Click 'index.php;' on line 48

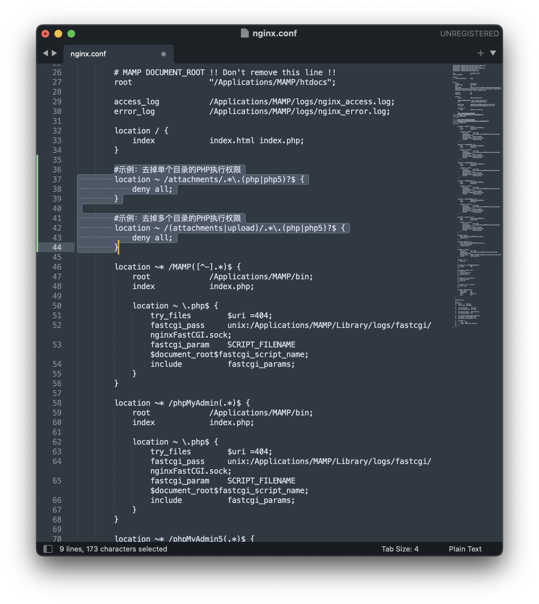pos(232,286)
